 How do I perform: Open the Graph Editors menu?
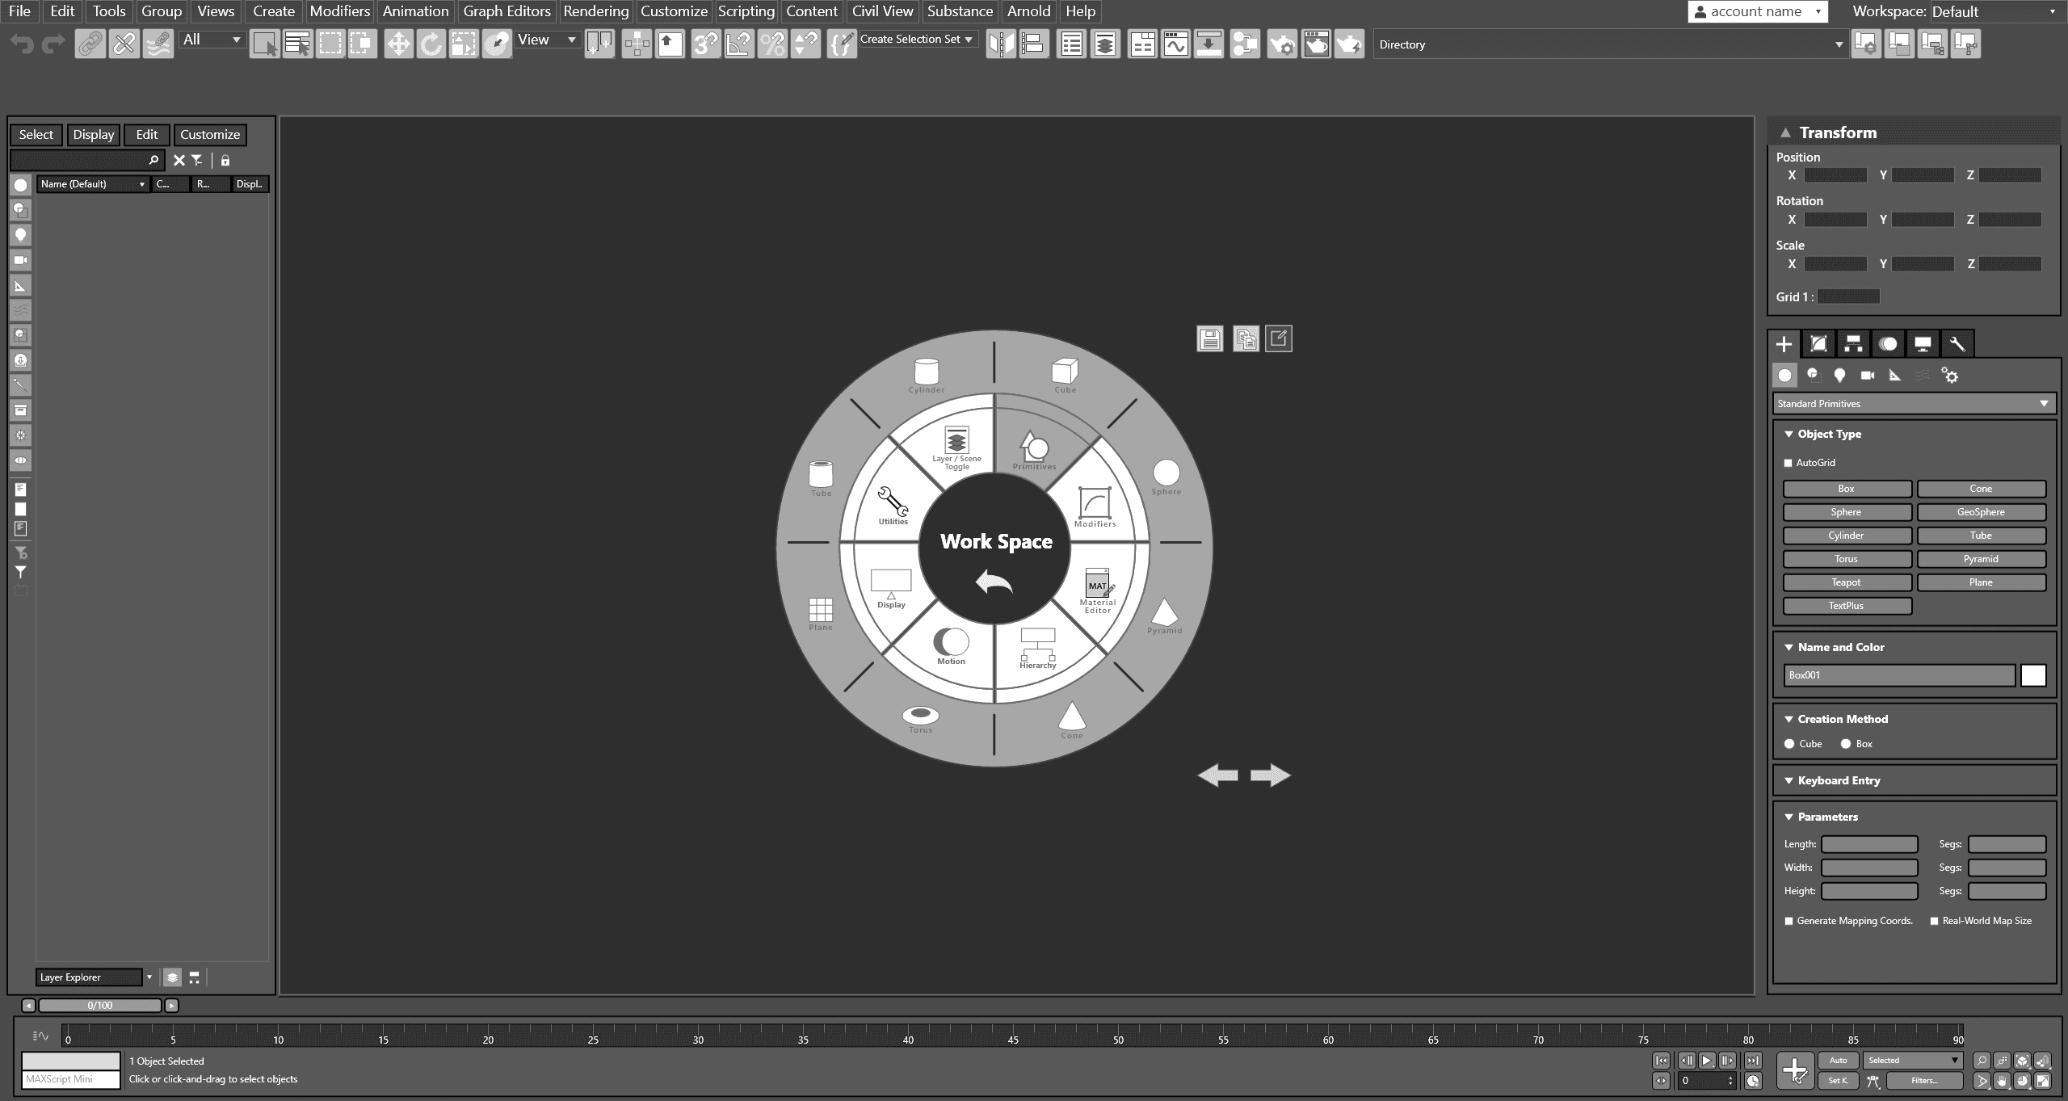[506, 11]
